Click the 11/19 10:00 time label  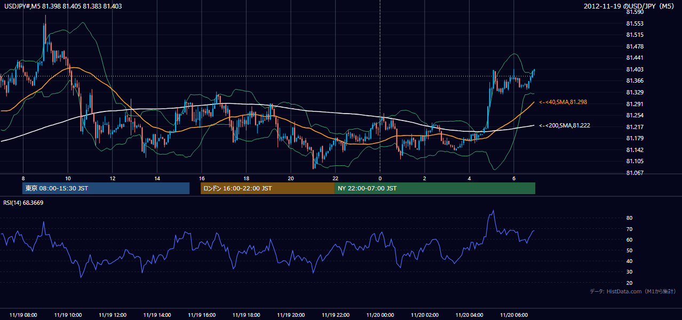68,315
